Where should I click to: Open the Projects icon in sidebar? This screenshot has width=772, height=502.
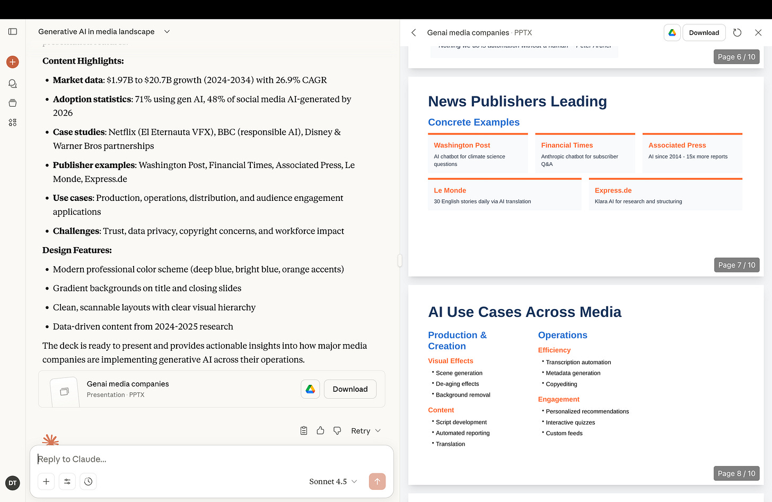point(13,103)
